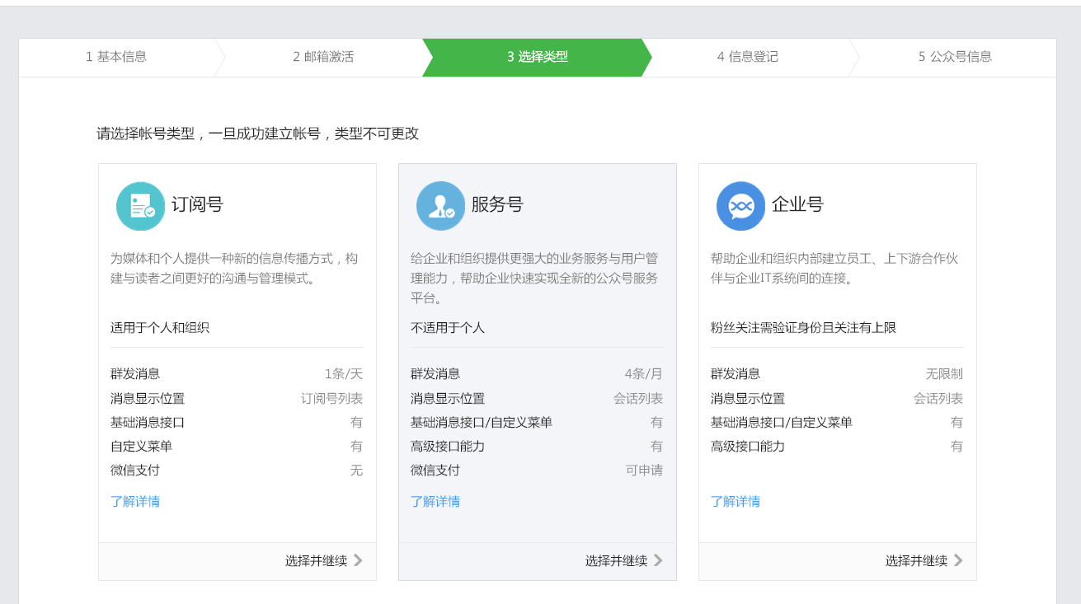1081x604 pixels.
Task: Click 基础消息接口 label in 订阅号 card
Action: [x=148, y=422]
